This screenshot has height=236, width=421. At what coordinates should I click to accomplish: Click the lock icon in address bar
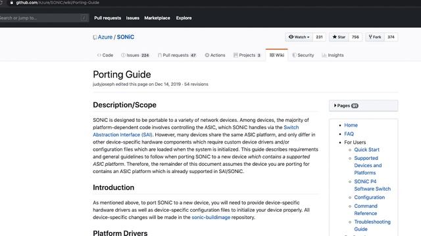[x=12, y=3]
